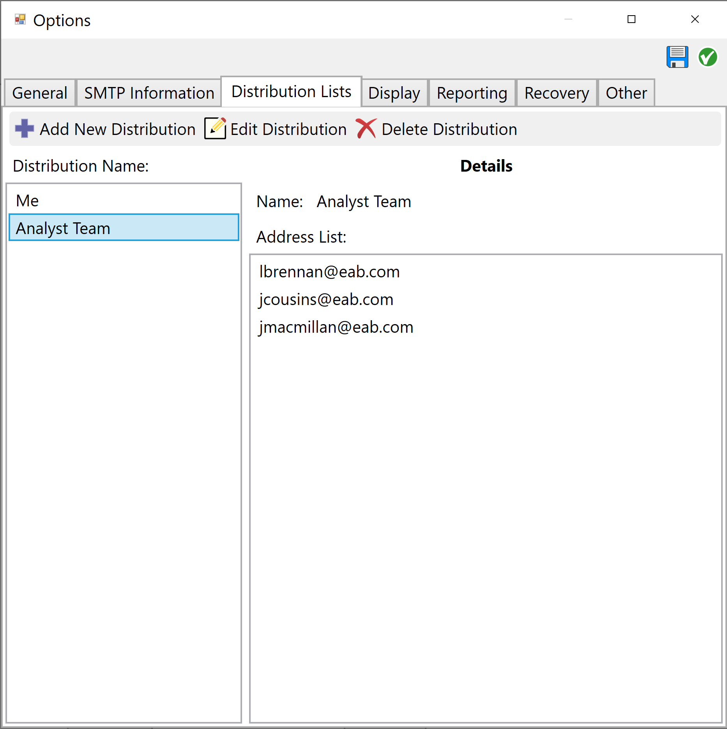
Task: Go to the Reporting tab
Action: [472, 93]
